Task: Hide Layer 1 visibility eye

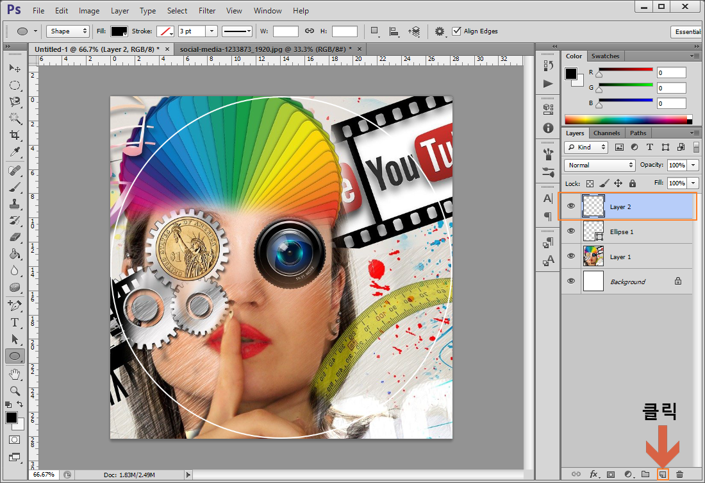Action: tap(571, 256)
